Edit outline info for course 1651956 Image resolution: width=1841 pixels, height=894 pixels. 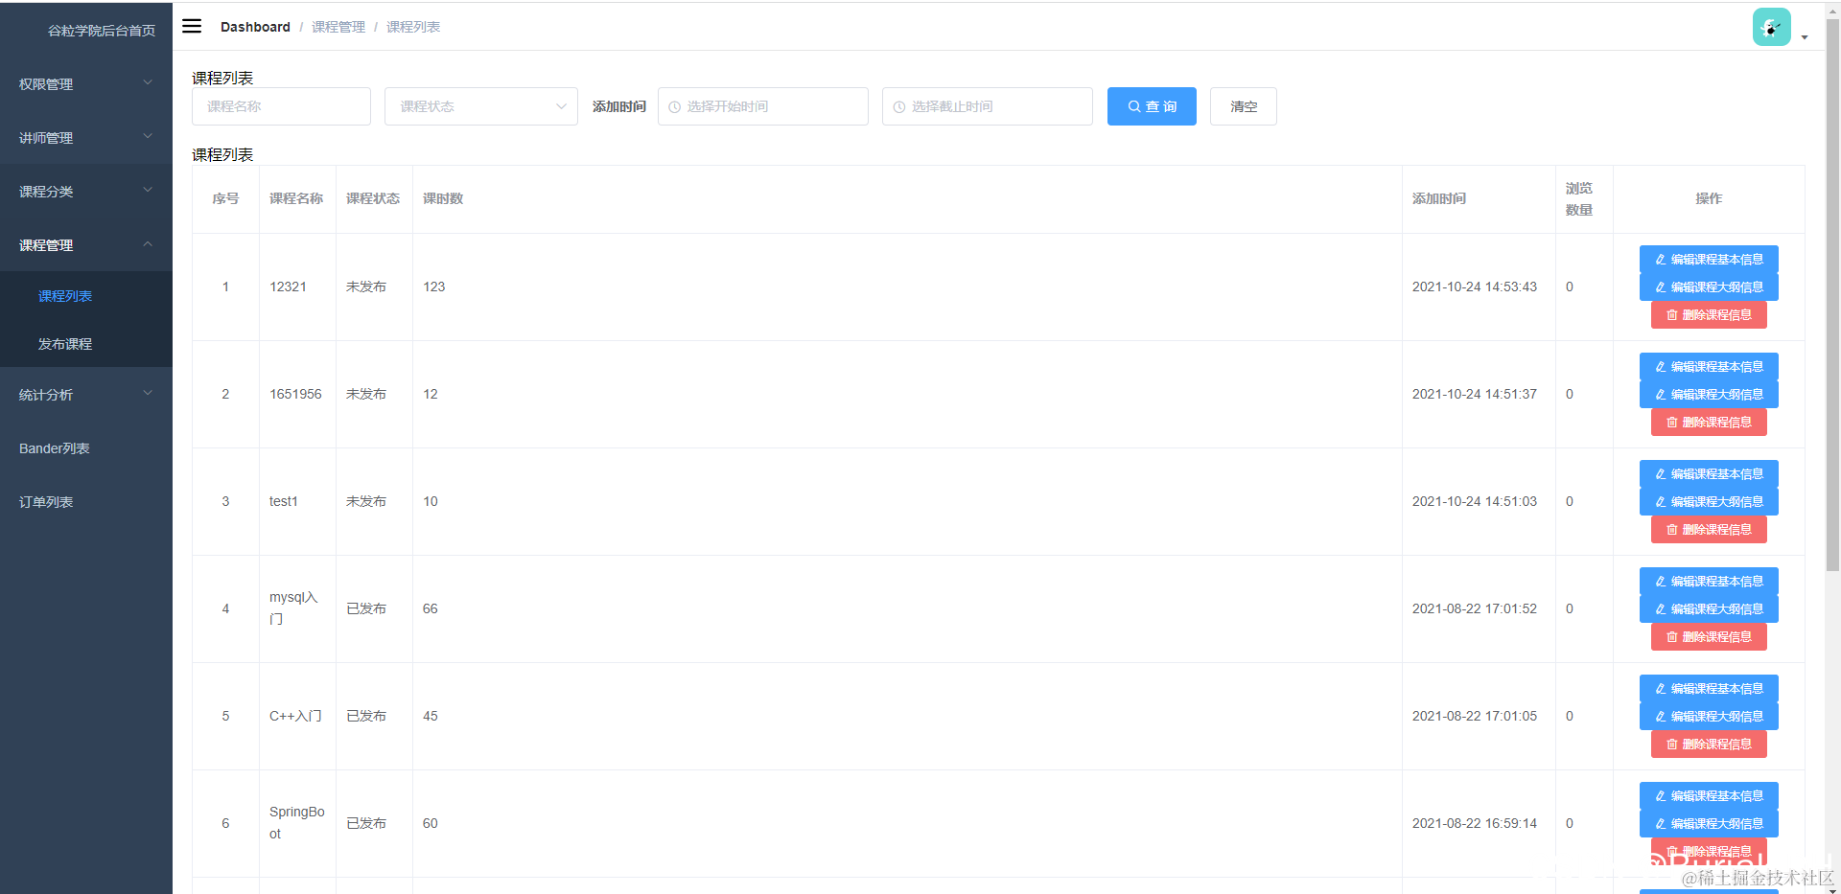(1709, 395)
